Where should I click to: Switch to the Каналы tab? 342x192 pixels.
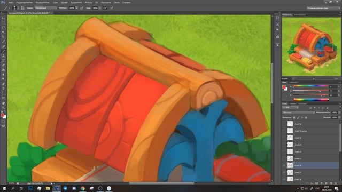[x=293, y=103]
